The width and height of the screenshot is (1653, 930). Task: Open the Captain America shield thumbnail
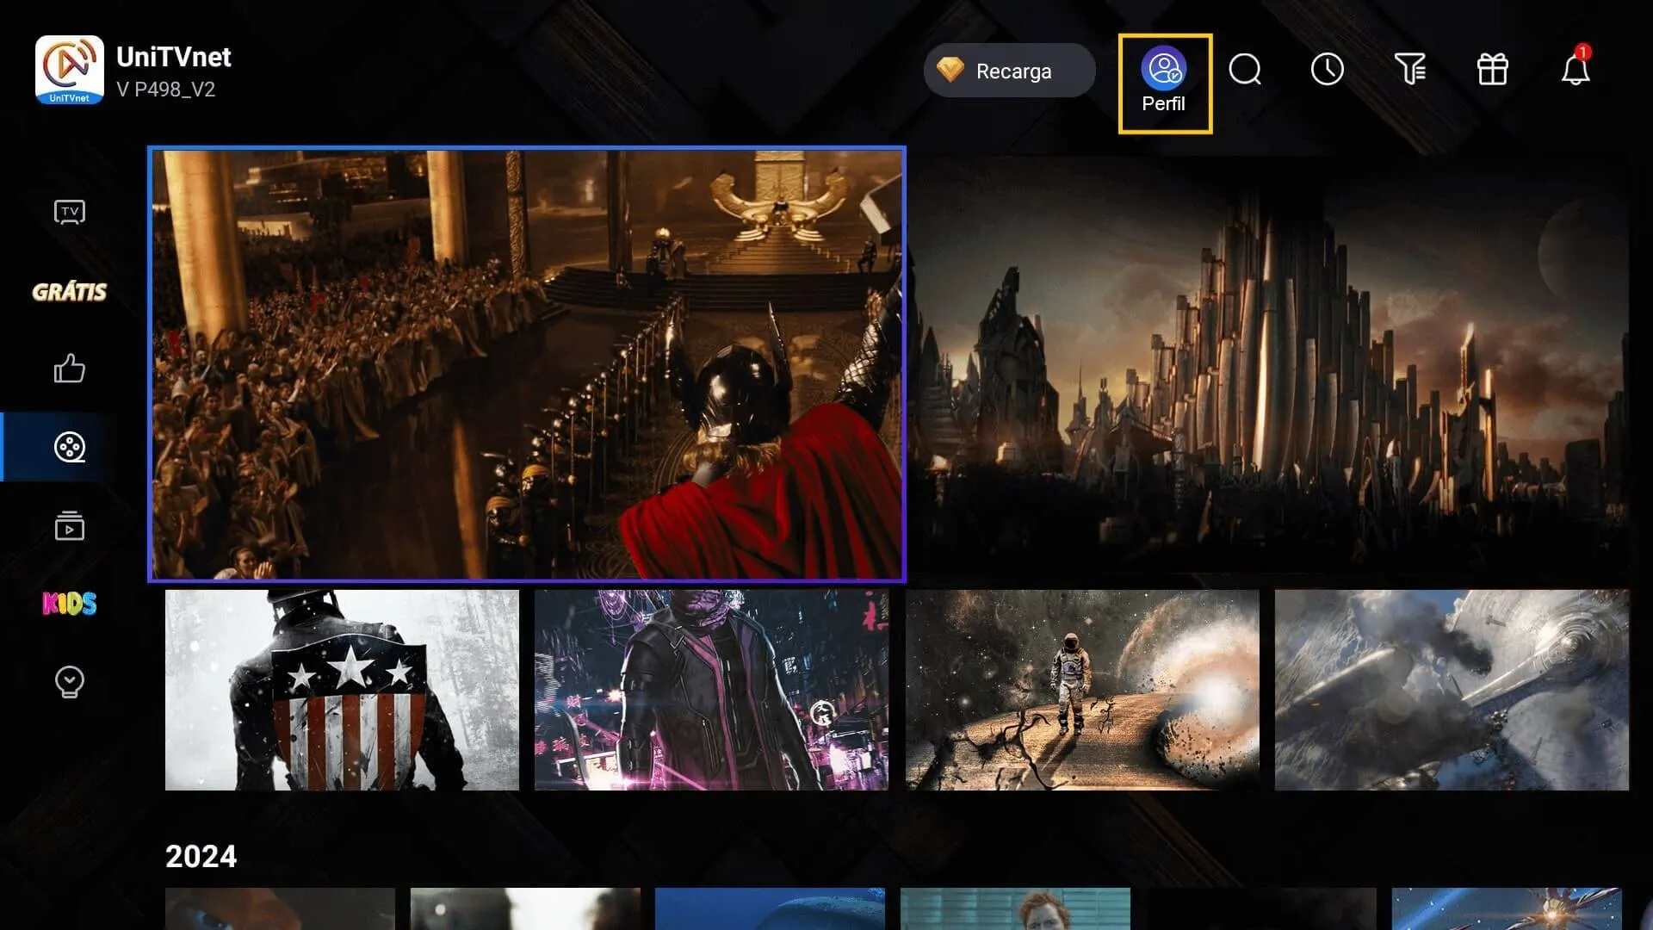click(342, 690)
